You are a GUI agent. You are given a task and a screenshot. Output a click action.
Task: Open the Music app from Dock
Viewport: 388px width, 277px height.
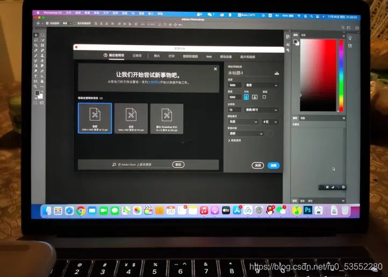[x=204, y=211]
